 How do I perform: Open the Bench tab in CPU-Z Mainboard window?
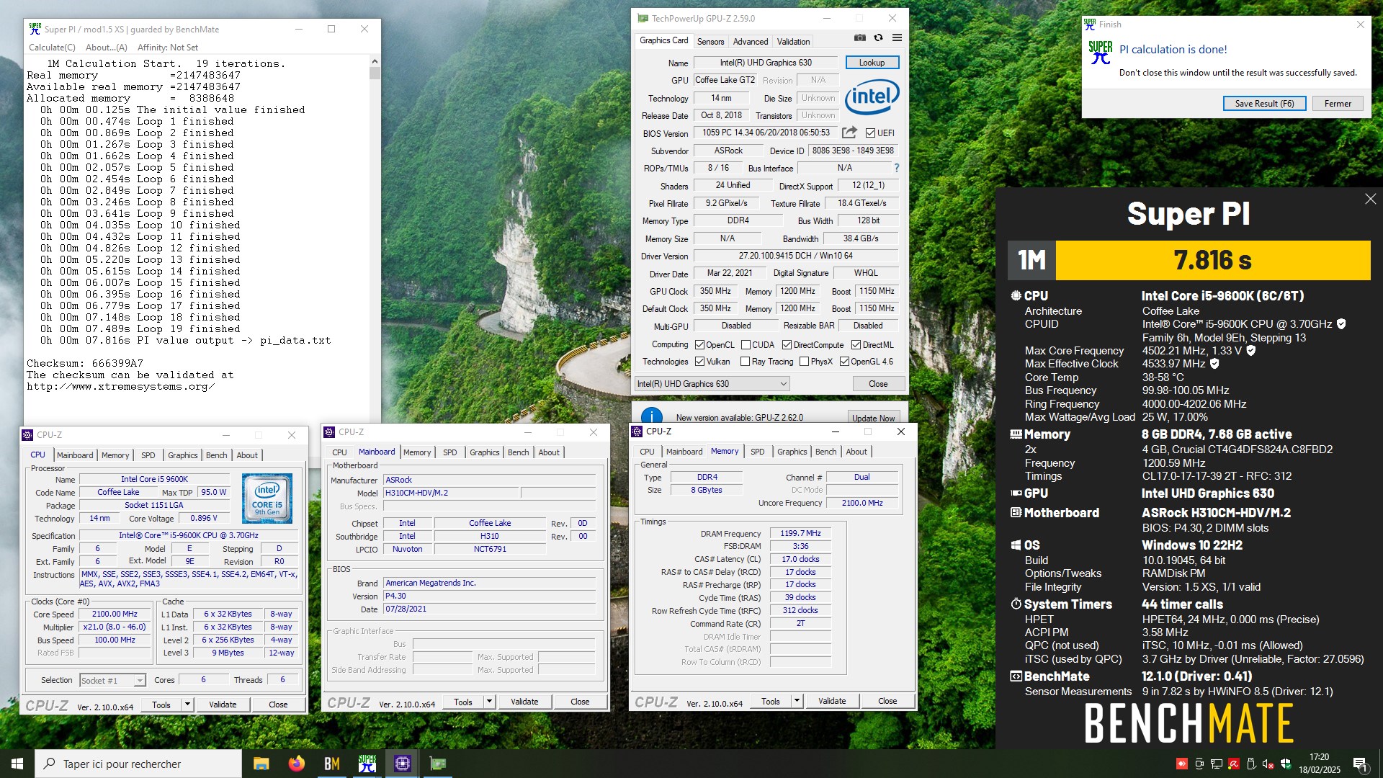pos(518,452)
